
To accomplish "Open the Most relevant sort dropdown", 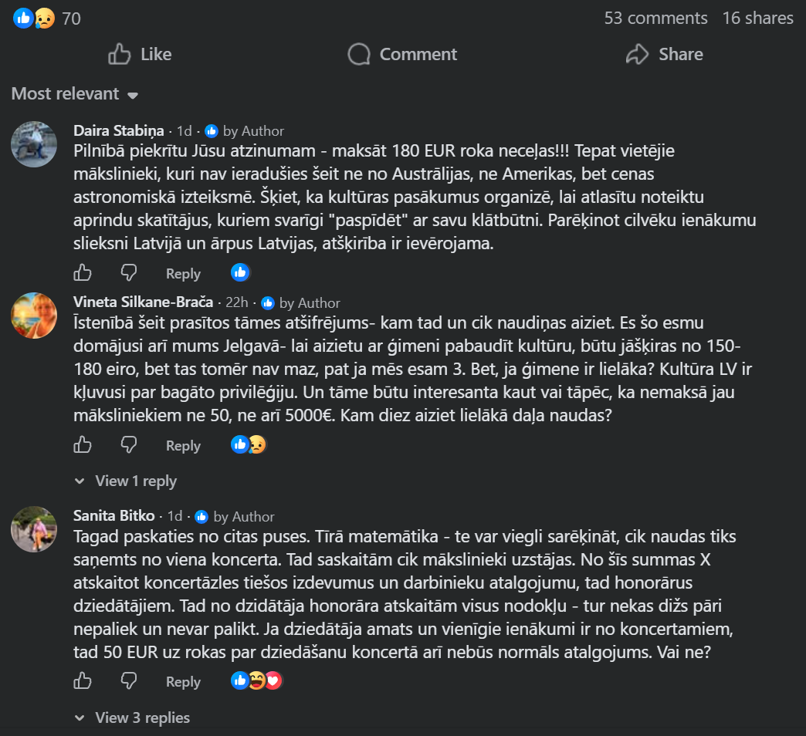I will [x=75, y=94].
